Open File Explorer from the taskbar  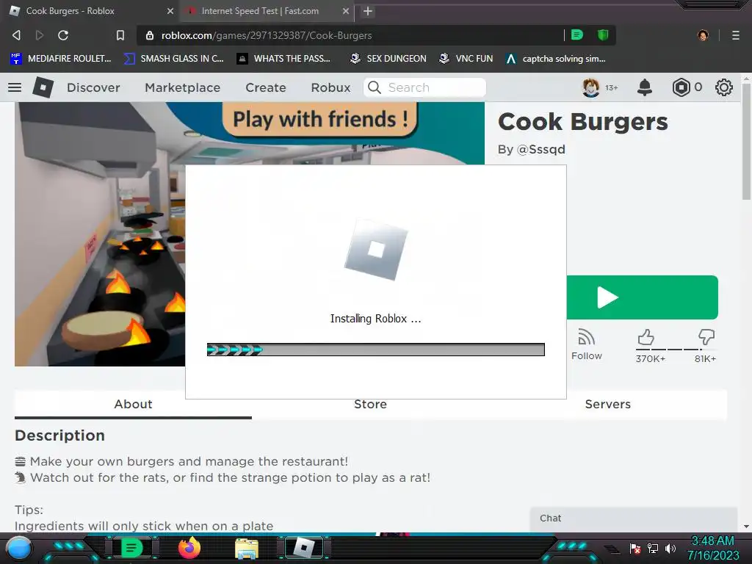click(247, 549)
